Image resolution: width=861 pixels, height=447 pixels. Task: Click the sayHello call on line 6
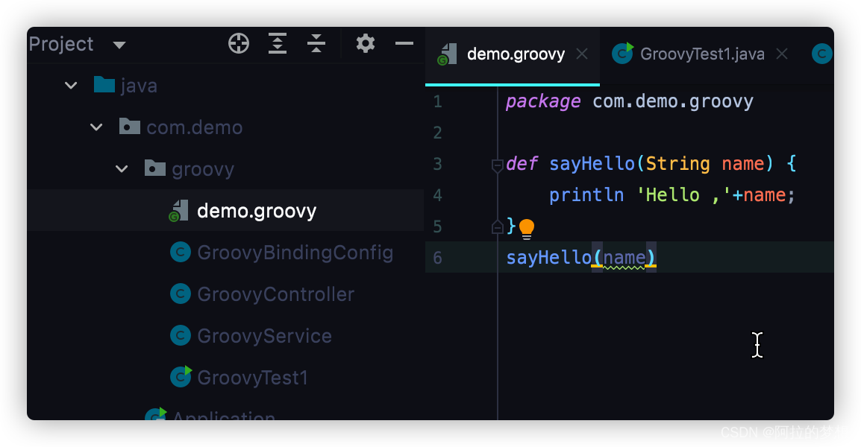tap(548, 257)
